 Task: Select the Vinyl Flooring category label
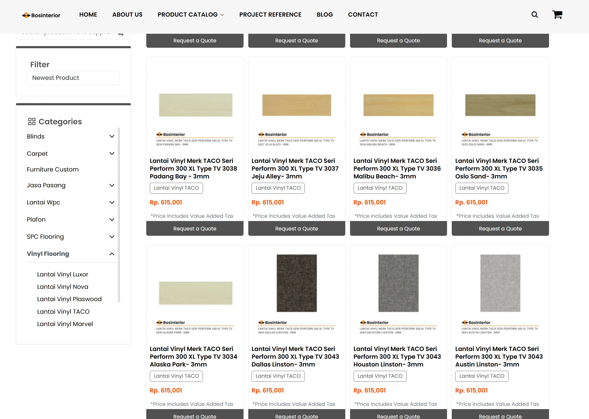(x=48, y=254)
